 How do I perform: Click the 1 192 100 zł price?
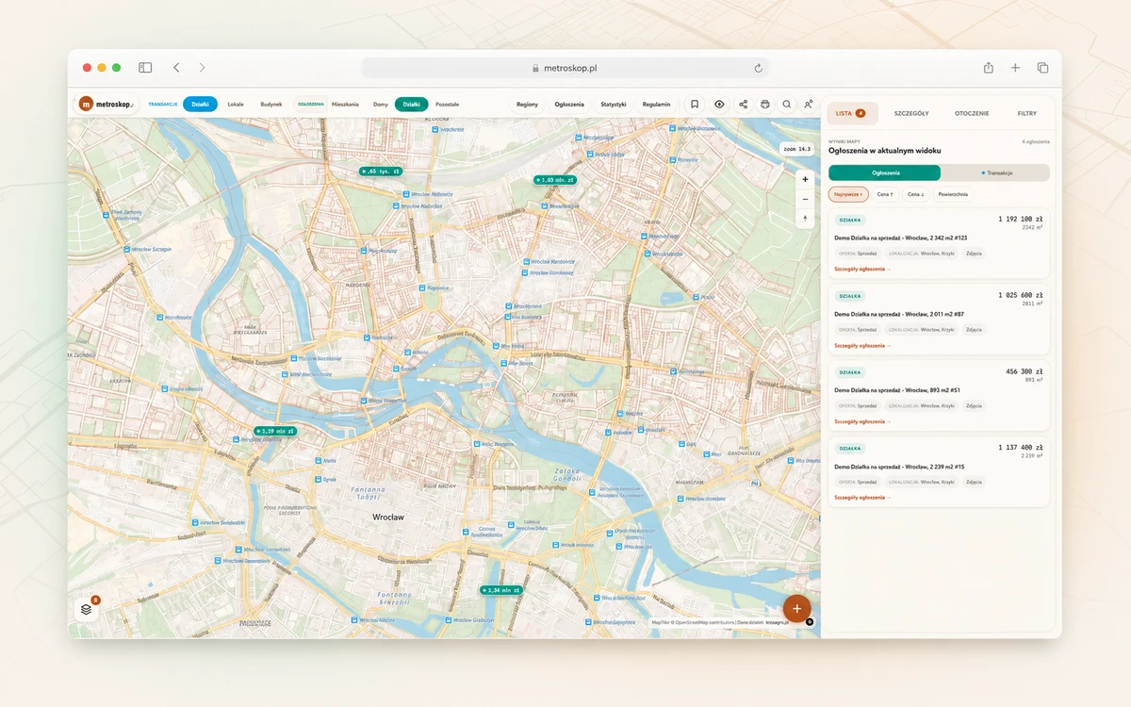click(1021, 219)
